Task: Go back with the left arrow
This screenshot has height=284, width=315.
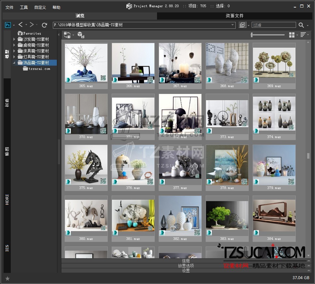Action: pos(21,24)
